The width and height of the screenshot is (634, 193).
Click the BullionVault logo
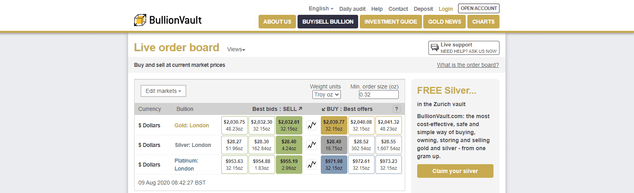point(168,20)
